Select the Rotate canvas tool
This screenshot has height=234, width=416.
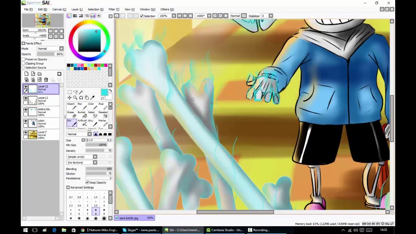(x=81, y=98)
